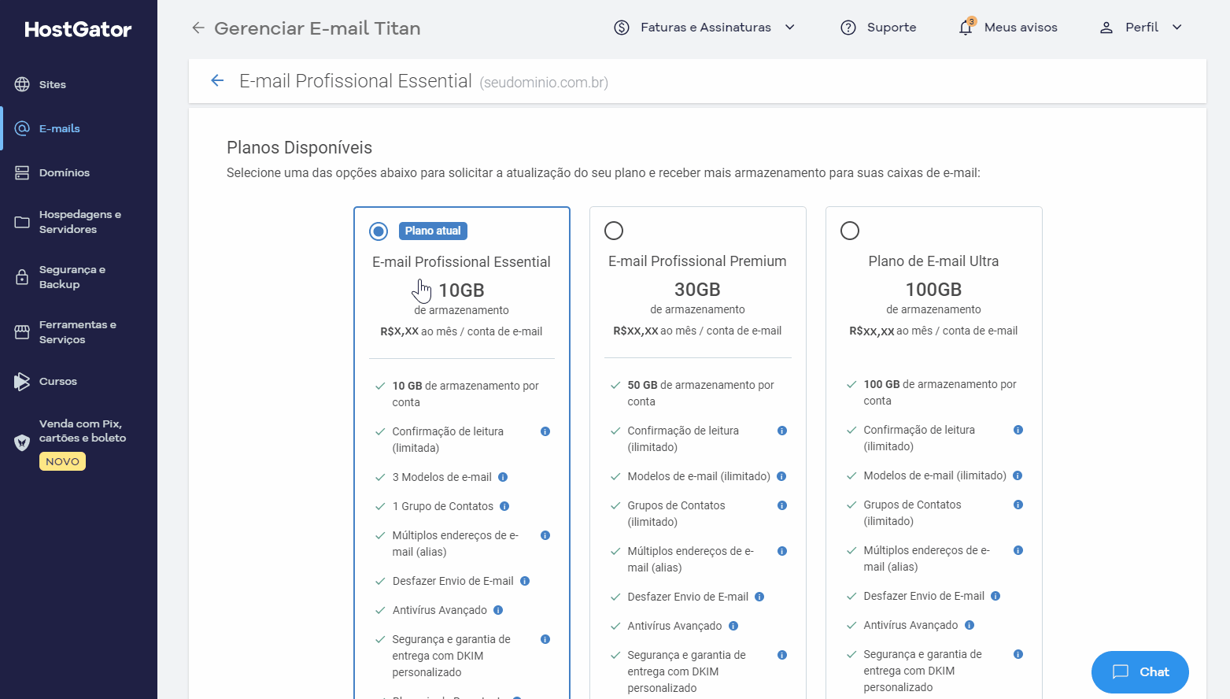Viewport: 1230px width, 699px height.
Task: Click back arrow beside E-mail Profissional Essential
Action: pos(217,81)
